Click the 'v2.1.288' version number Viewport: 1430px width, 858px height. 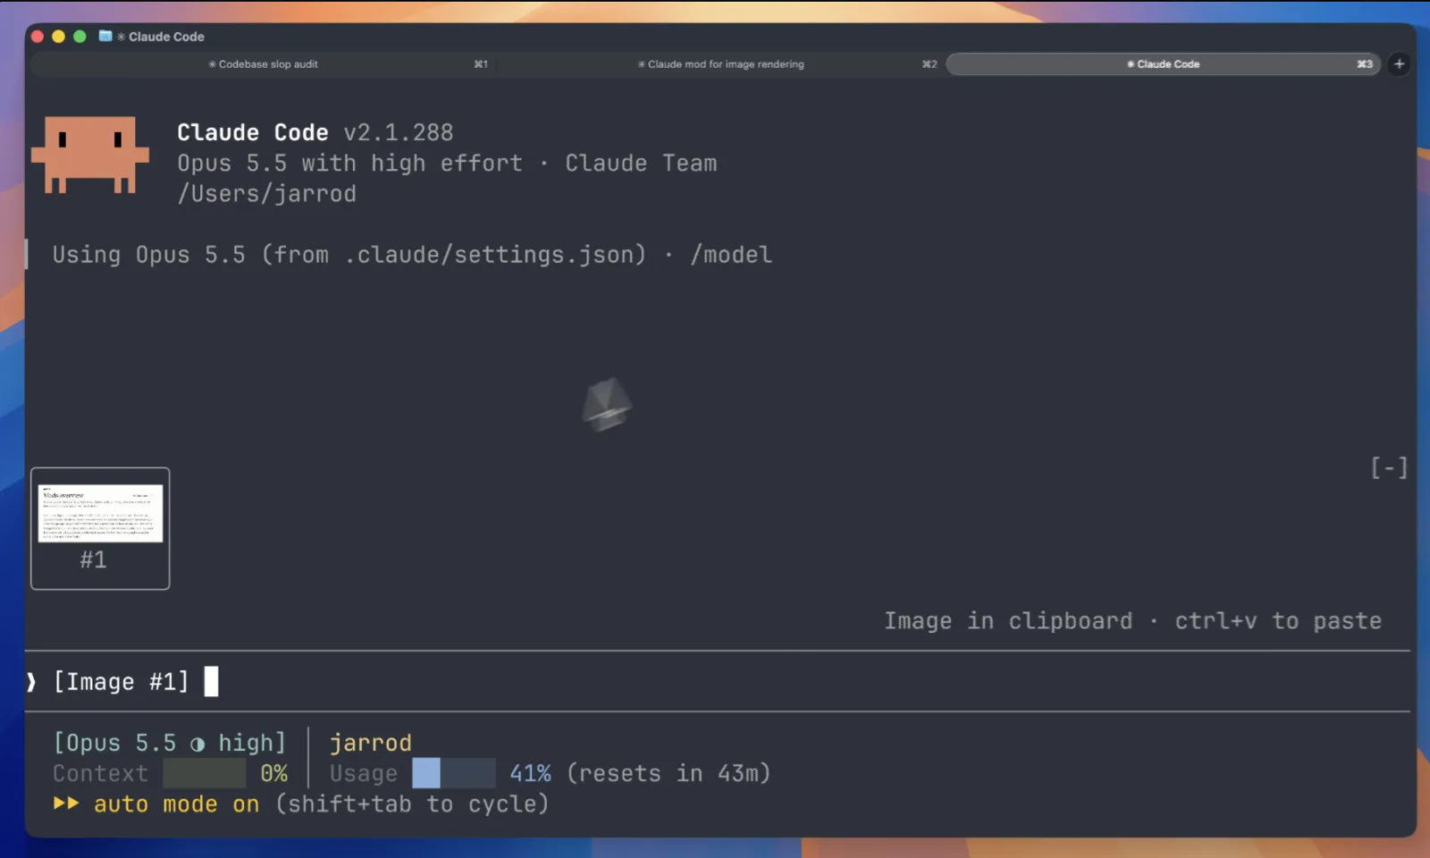[399, 132]
